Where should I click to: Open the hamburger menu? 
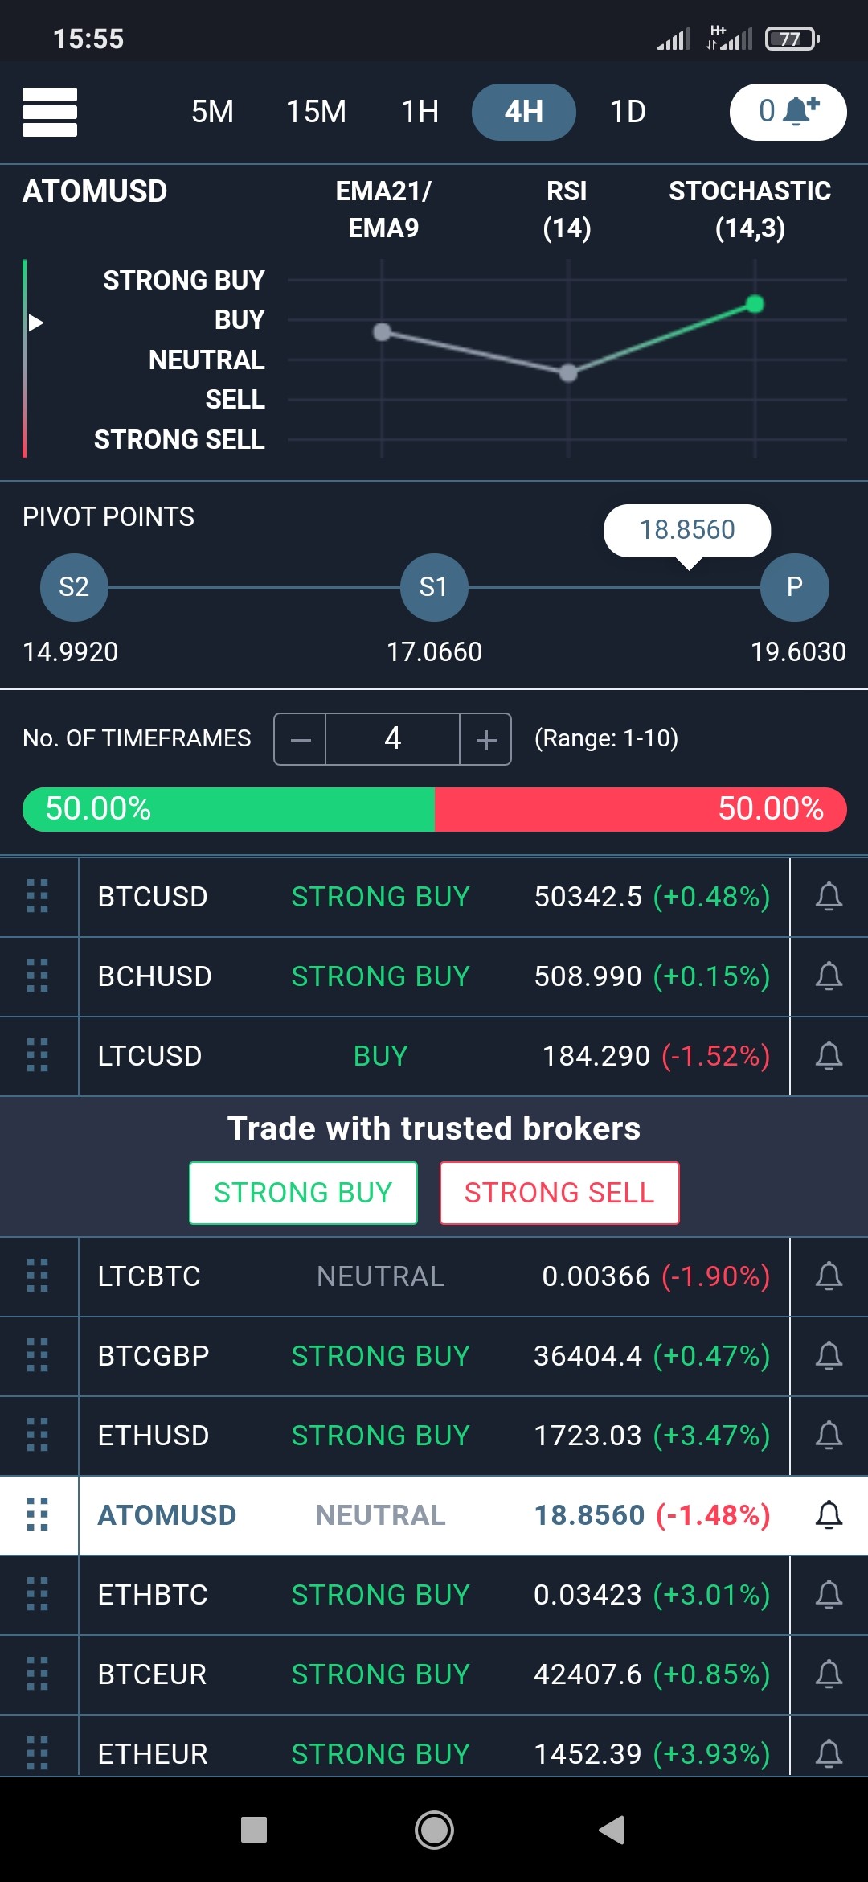click(50, 112)
